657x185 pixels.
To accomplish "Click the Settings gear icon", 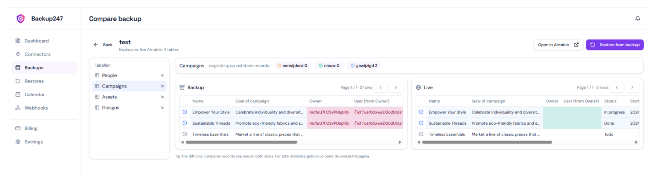I will 18,142.
